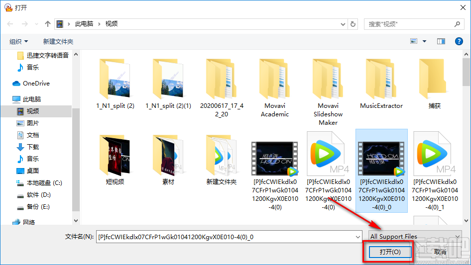Open 下载 in navigation pane
Image resolution: width=471 pixels, height=265 pixels.
pos(28,147)
